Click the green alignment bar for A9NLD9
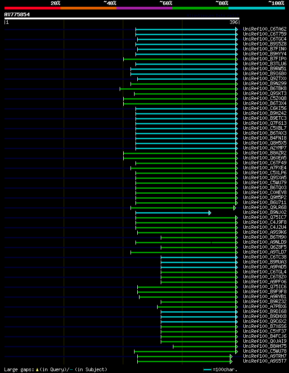Viewport: 289px width, 373px height. click(x=186, y=242)
